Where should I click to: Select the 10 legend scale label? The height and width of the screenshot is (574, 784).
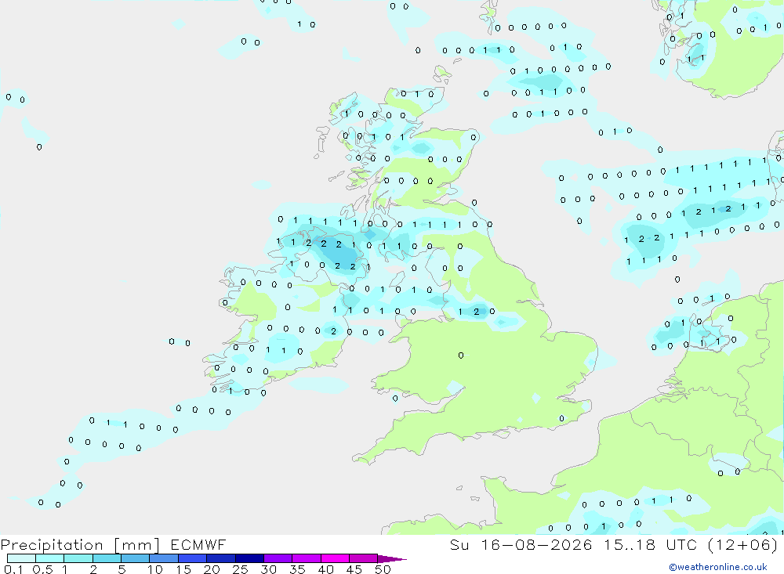click(x=155, y=569)
